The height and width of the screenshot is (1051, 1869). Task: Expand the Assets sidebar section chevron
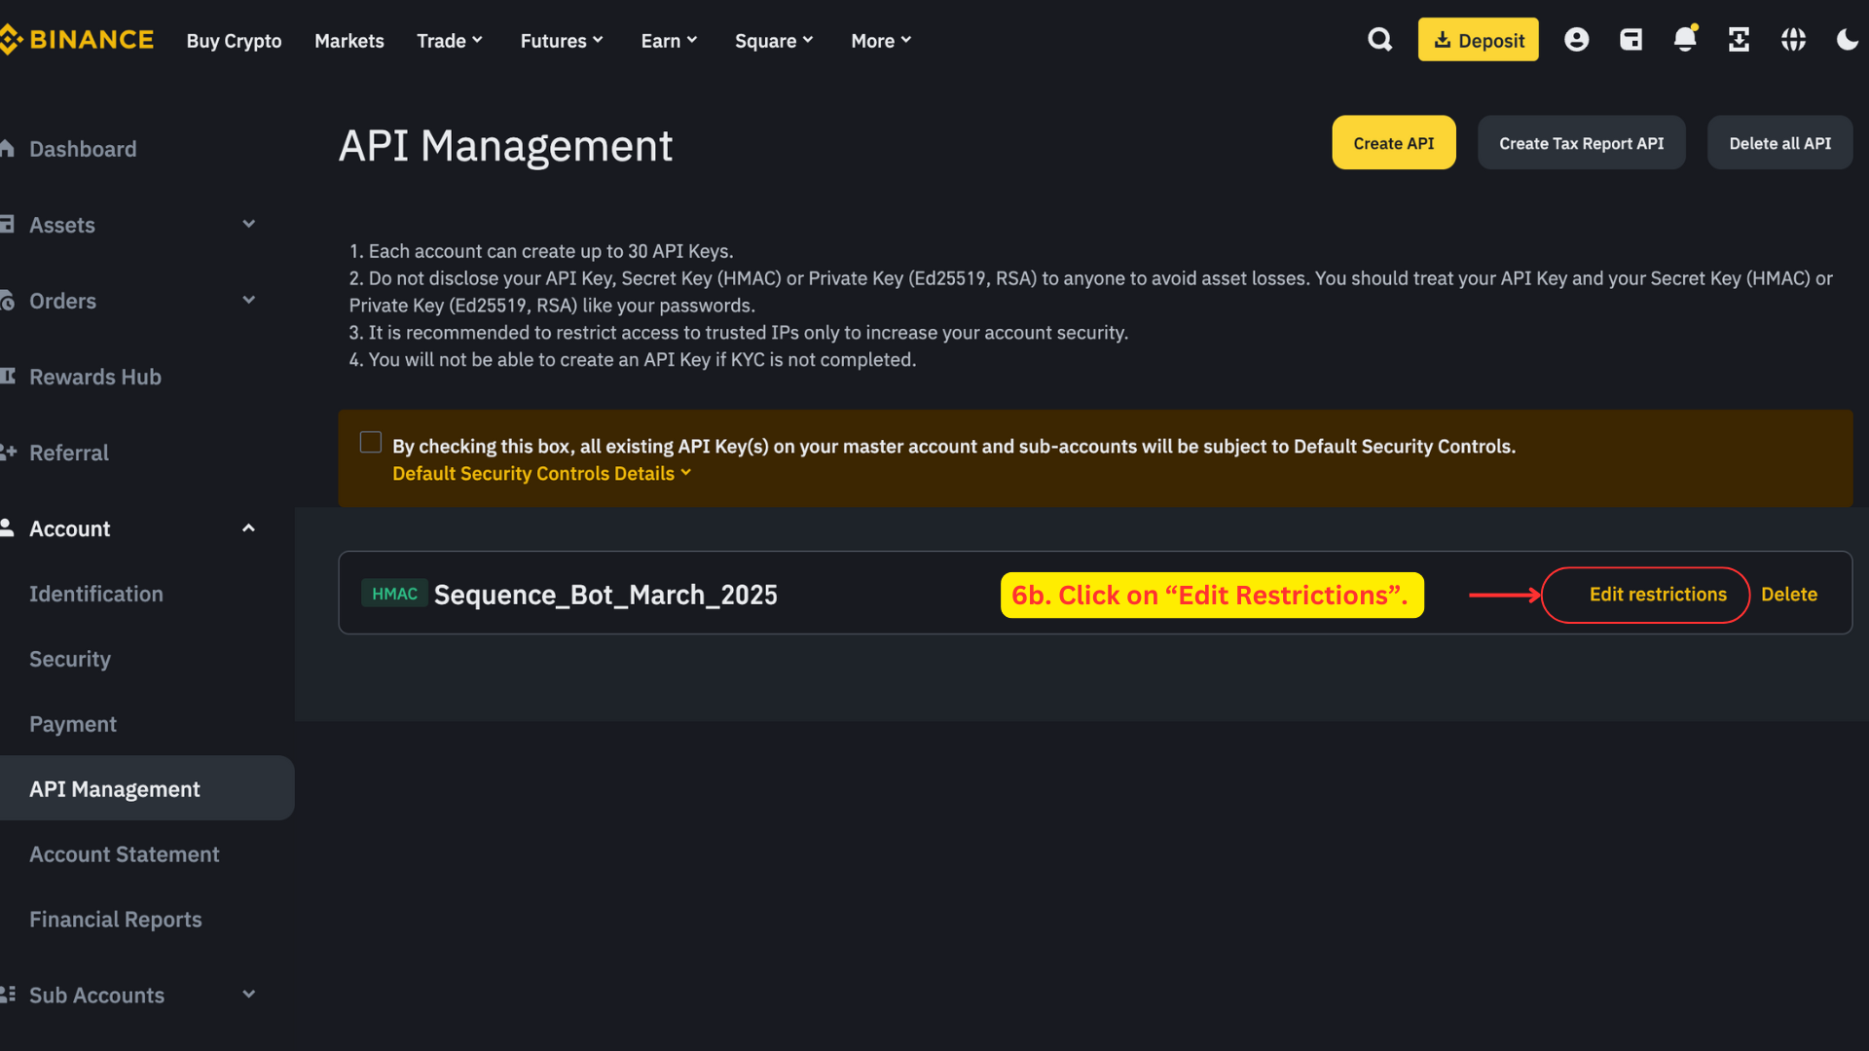click(248, 224)
